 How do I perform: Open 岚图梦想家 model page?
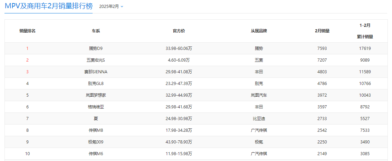coord(96,95)
